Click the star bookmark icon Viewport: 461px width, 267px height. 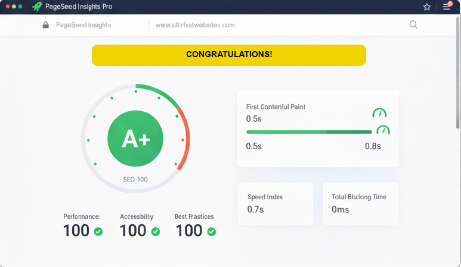(x=427, y=7)
